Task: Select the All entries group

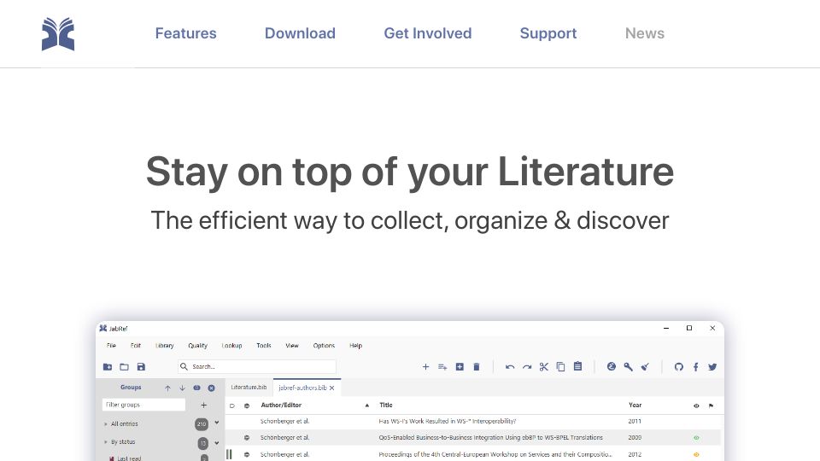Action: tap(125, 424)
